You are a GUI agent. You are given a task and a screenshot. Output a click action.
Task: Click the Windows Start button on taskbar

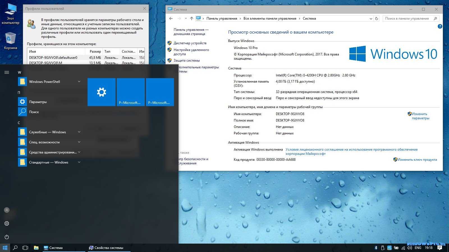(x=5, y=248)
